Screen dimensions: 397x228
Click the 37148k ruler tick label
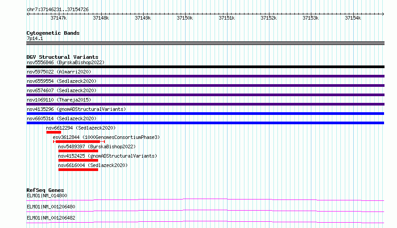[101, 18]
